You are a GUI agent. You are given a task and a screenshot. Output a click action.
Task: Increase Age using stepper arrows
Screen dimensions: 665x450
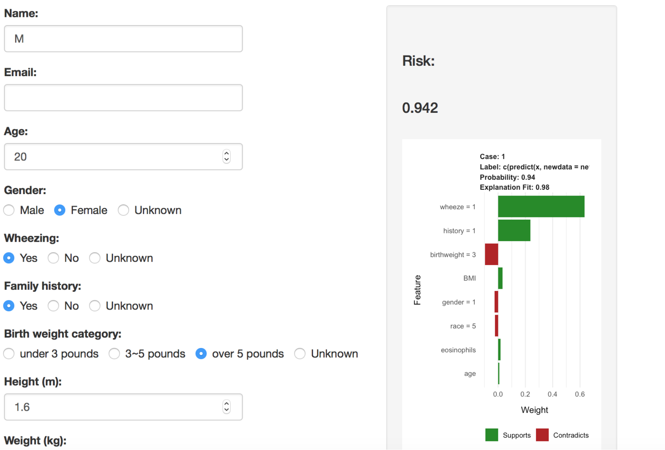[226, 153]
